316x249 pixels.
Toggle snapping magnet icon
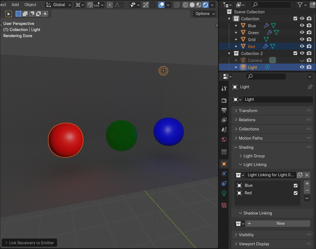(90, 5)
